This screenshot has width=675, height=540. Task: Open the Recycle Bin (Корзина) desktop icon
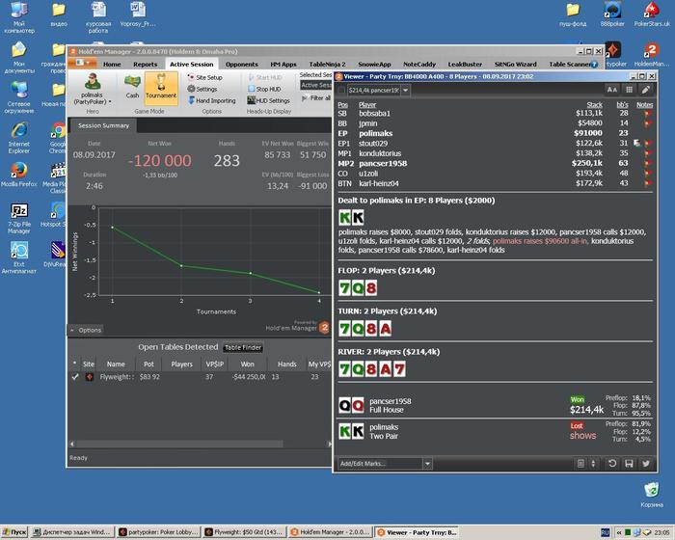[x=651, y=495]
